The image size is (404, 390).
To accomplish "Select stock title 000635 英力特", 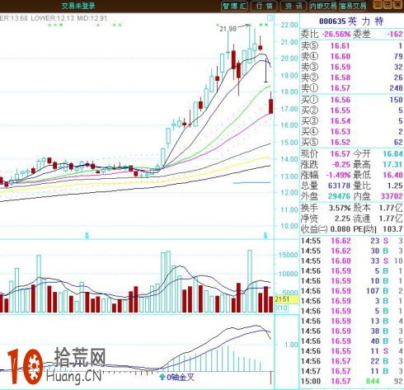I will [351, 21].
